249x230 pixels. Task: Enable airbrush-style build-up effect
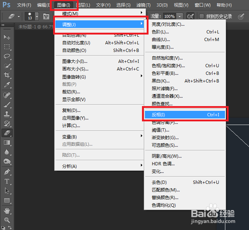(x=190, y=16)
